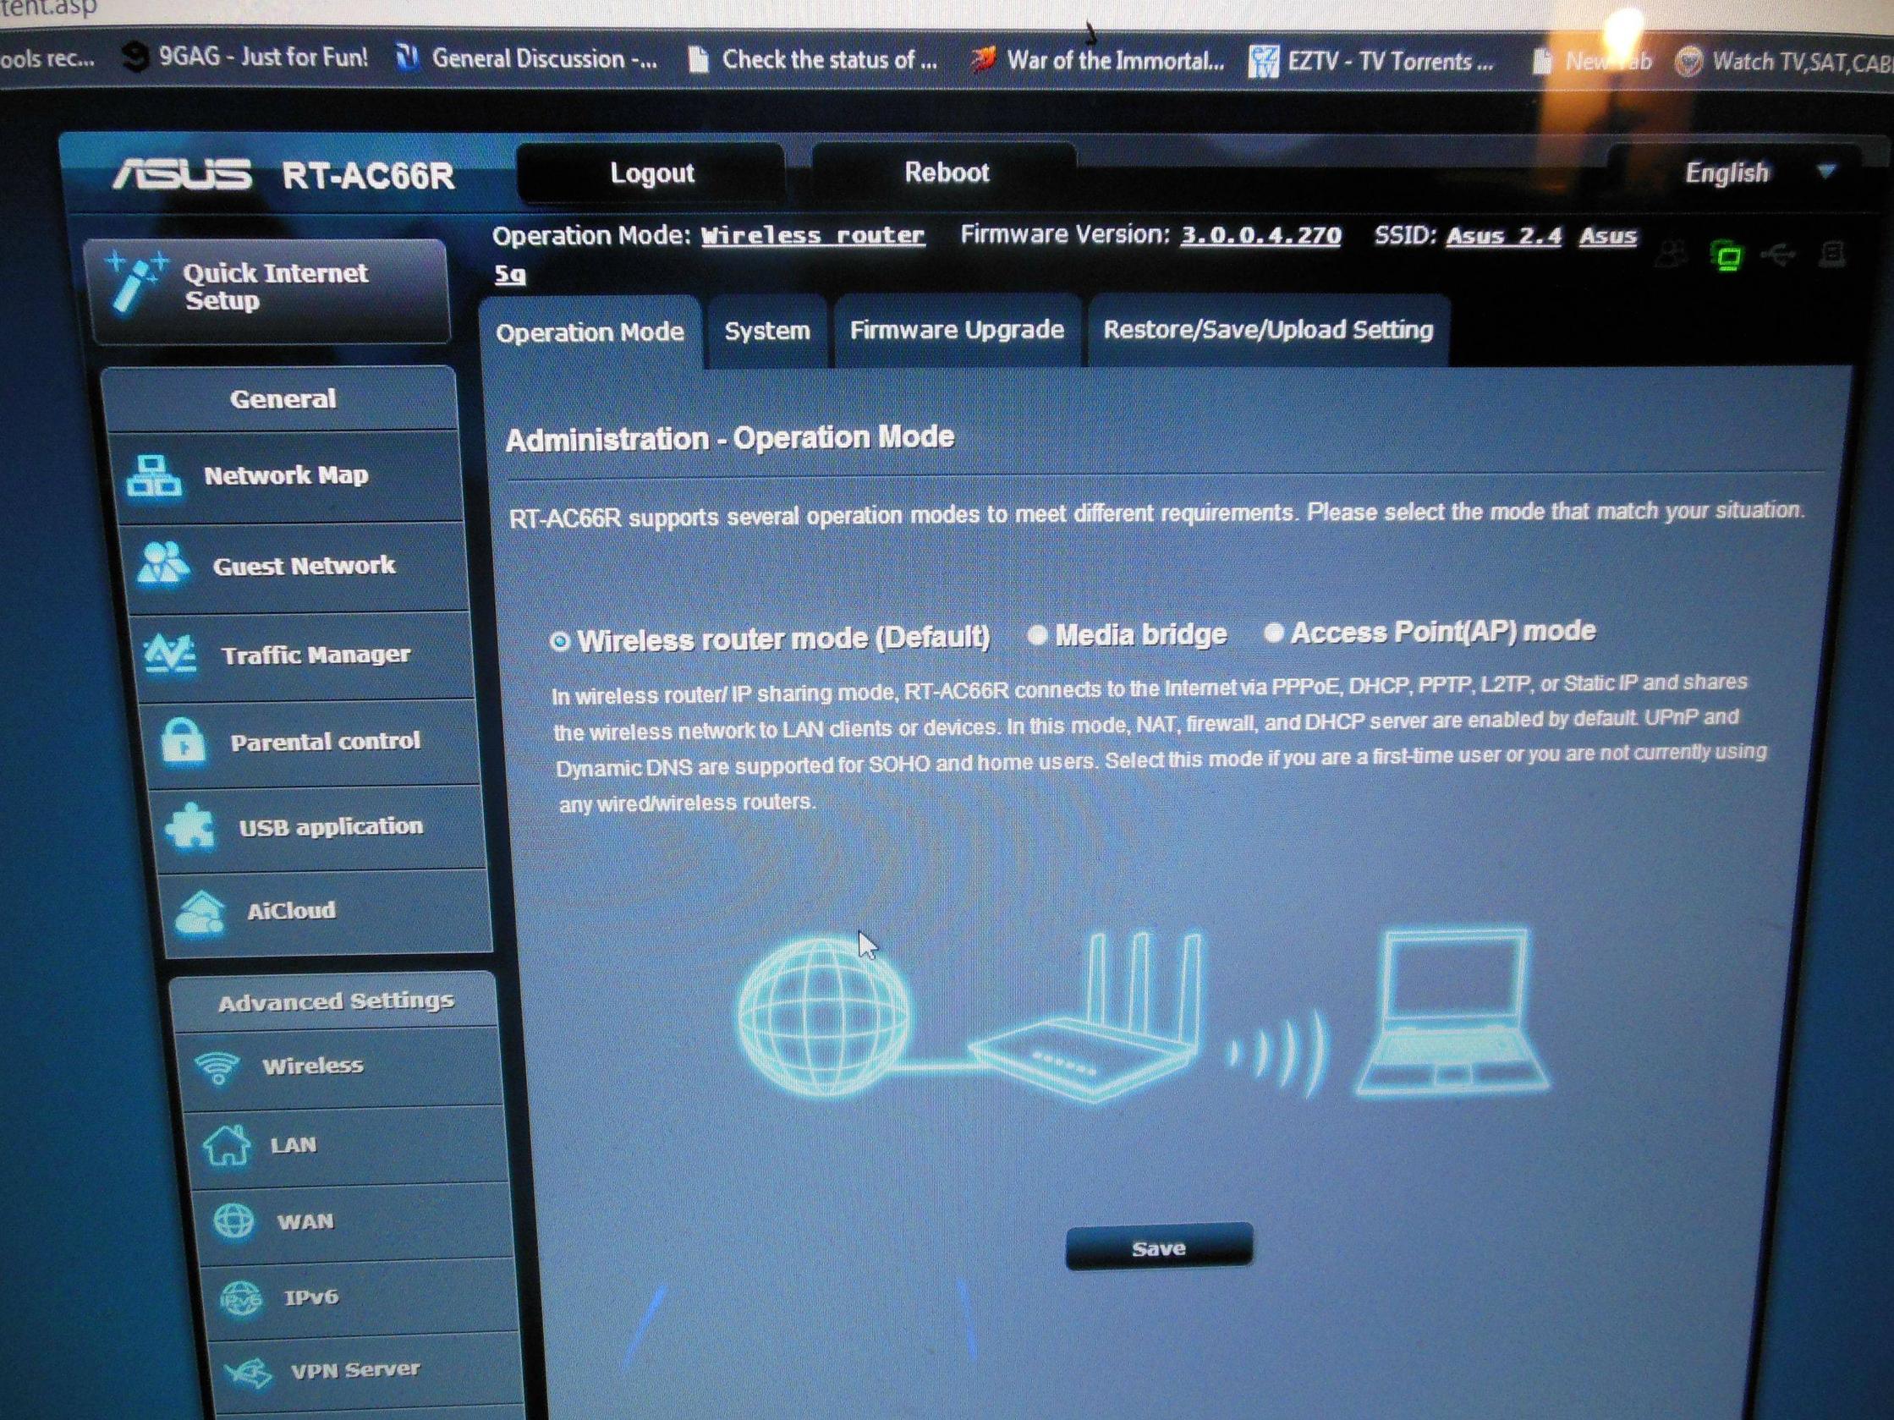Click the ASUS logo

[x=182, y=174]
